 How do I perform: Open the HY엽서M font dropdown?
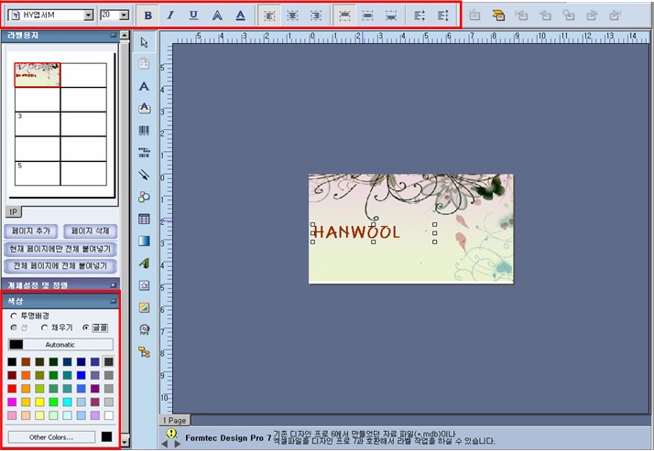coord(89,16)
